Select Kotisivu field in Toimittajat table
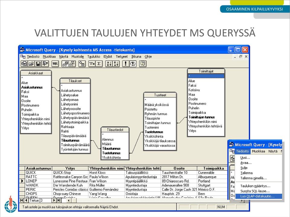The height and width of the screenshot is (217, 290). pos(194,90)
